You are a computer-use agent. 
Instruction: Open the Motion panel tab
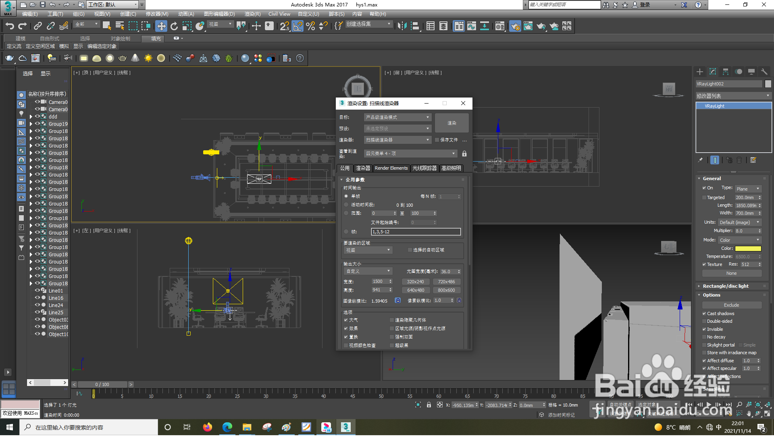pyautogui.click(x=739, y=72)
